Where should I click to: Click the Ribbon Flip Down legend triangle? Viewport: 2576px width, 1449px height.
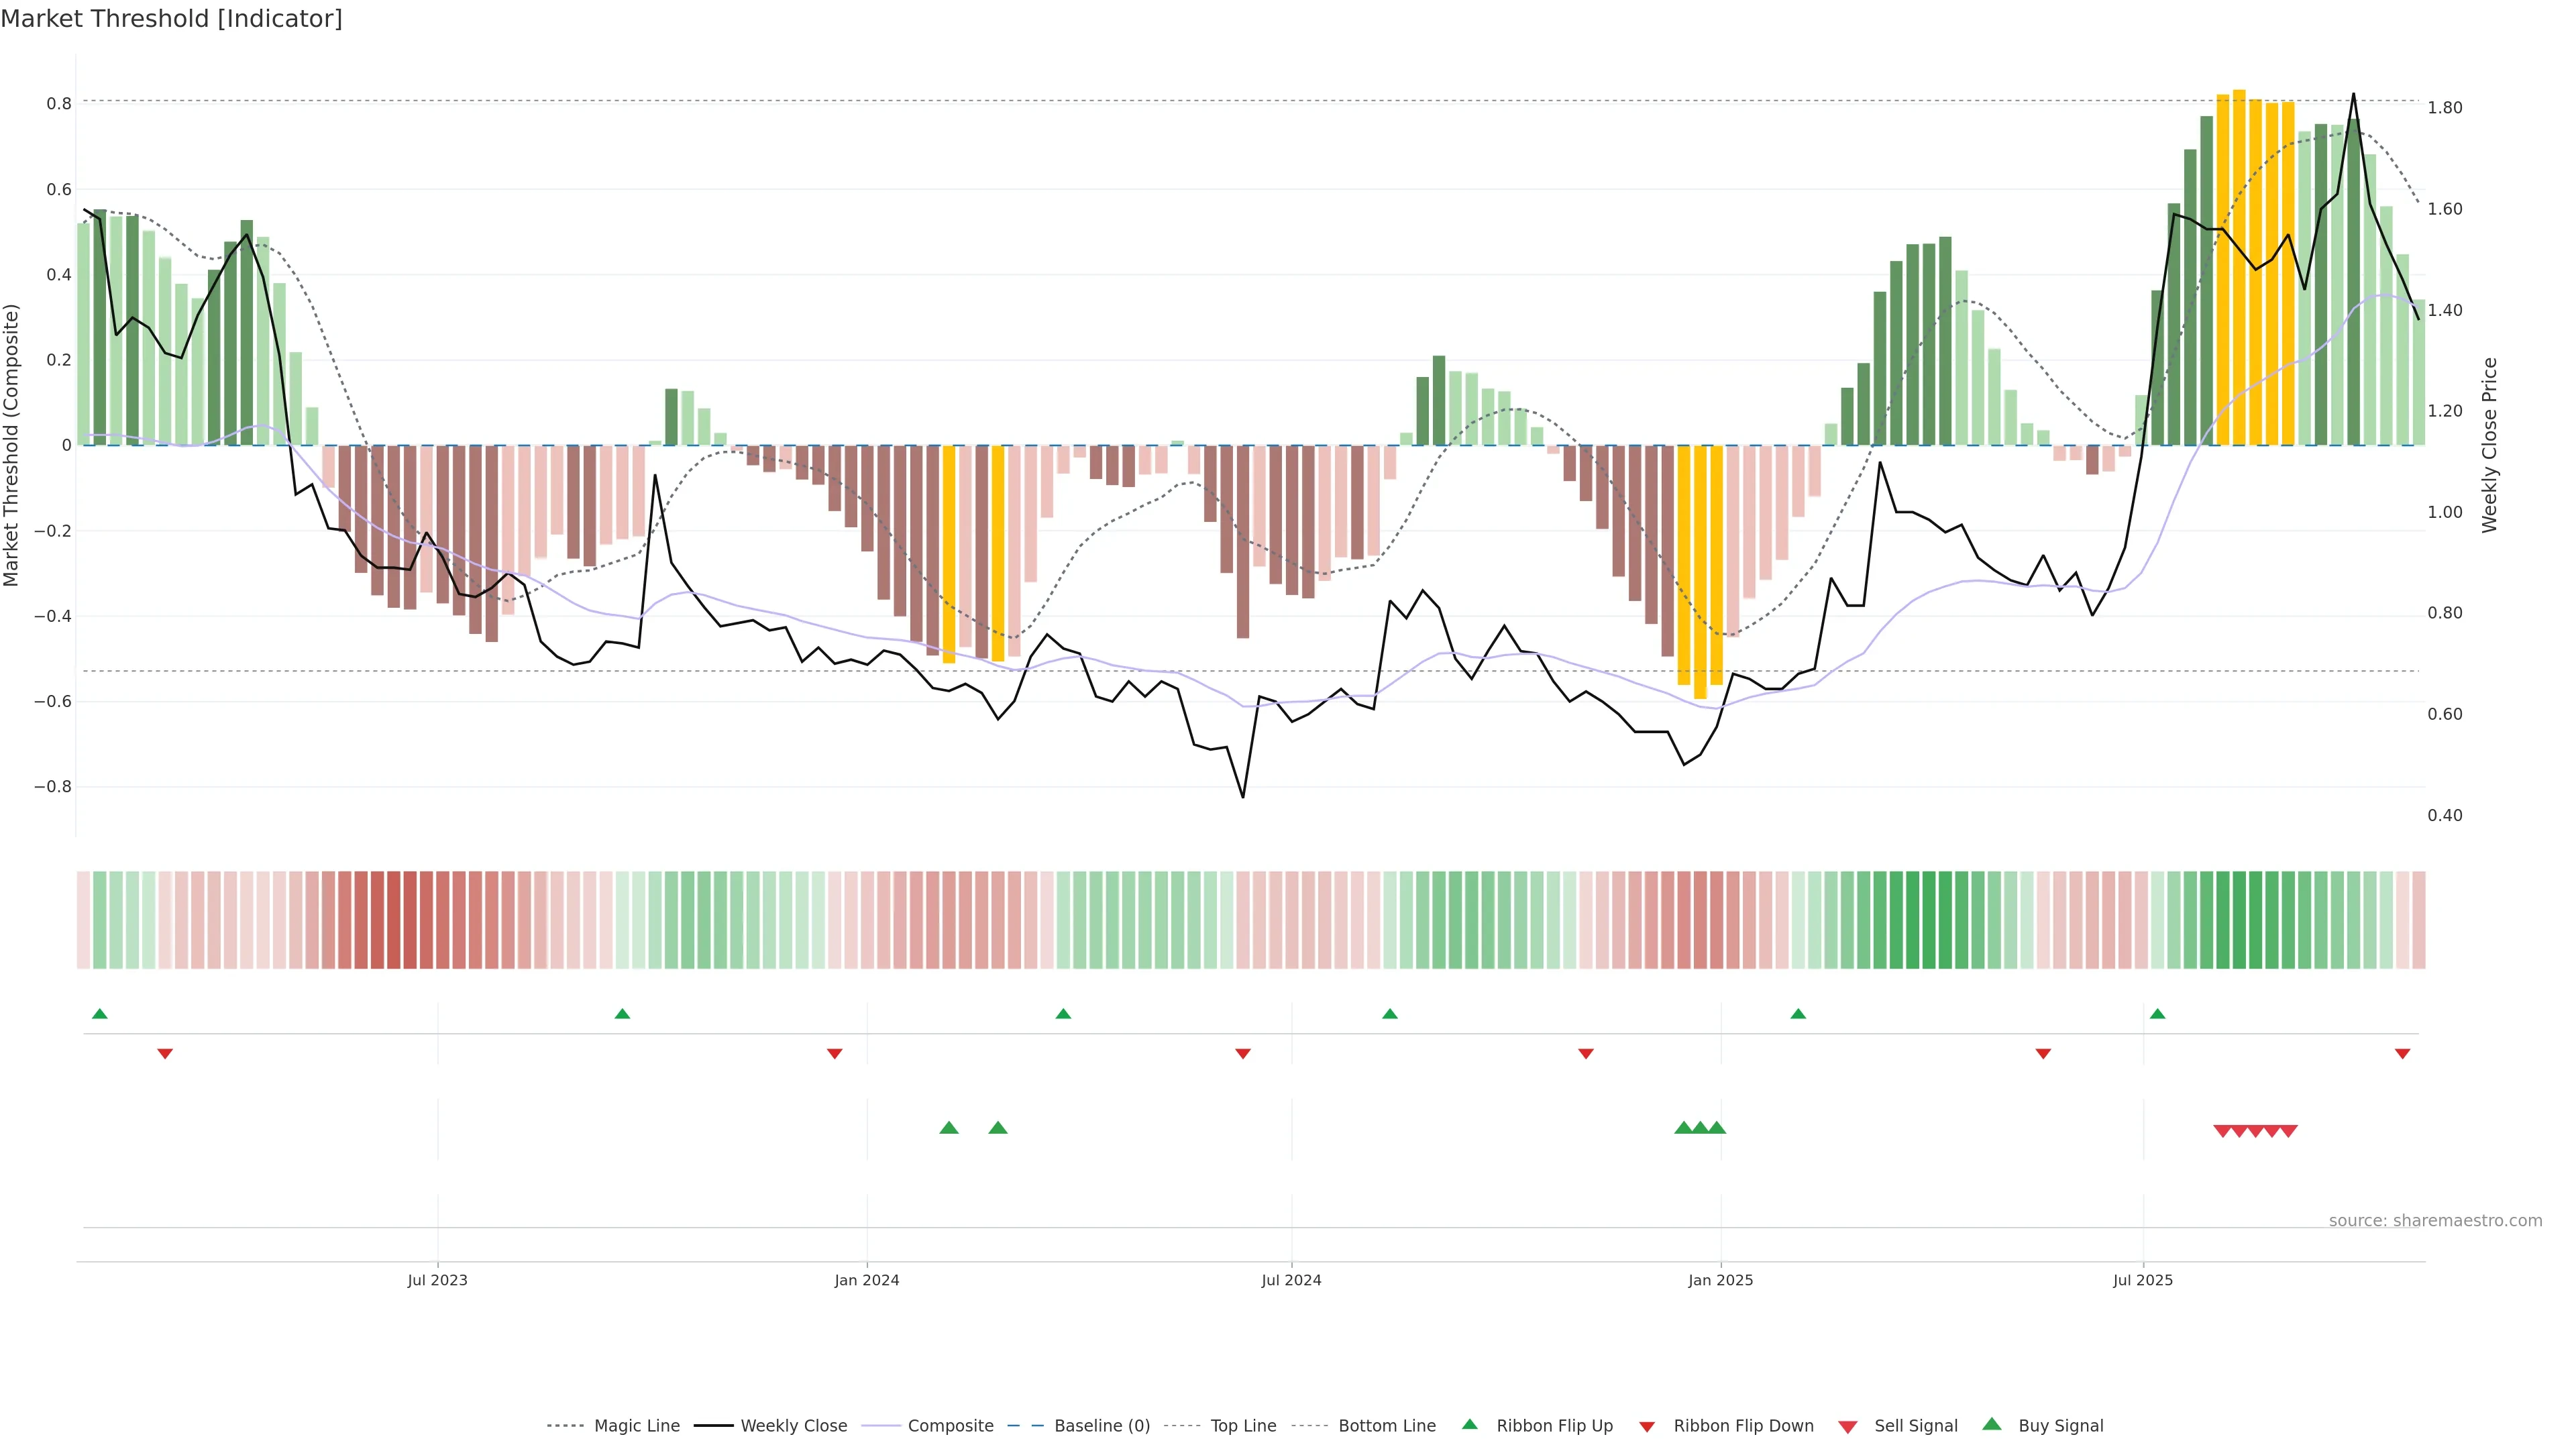pos(1647,1427)
